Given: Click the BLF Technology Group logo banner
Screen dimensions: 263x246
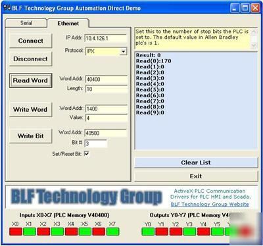Looking at the screenshot, I should (x=87, y=197).
